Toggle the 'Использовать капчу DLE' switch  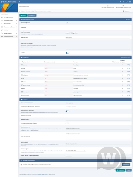(x=68, y=111)
